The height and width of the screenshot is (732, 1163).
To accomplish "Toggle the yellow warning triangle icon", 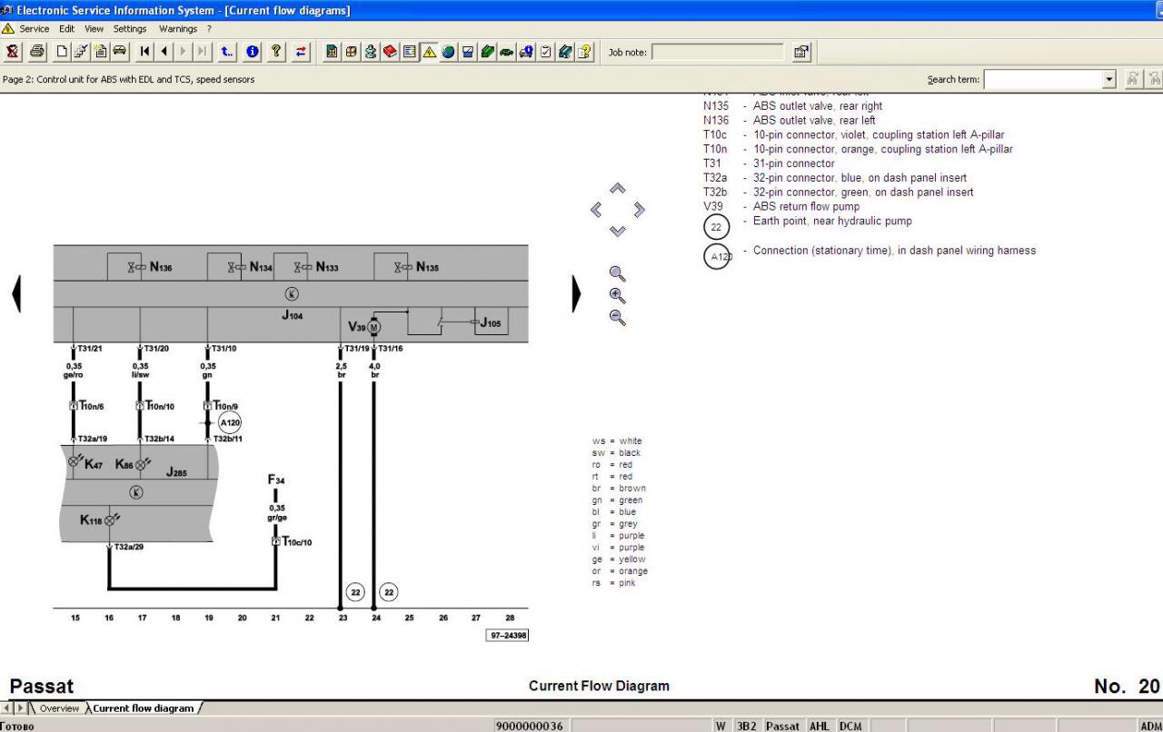I will click(429, 52).
